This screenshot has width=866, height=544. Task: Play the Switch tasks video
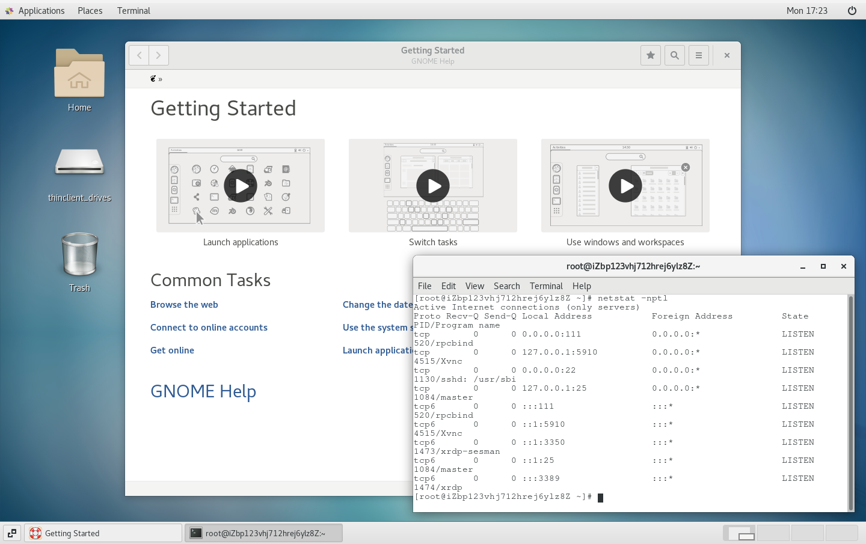pos(433,186)
